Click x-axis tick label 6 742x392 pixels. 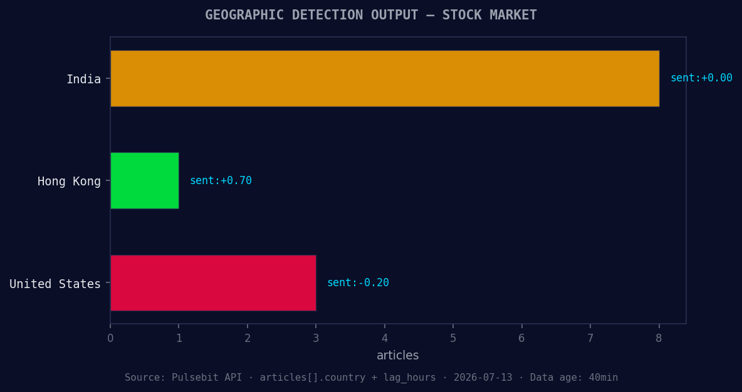click(x=521, y=338)
